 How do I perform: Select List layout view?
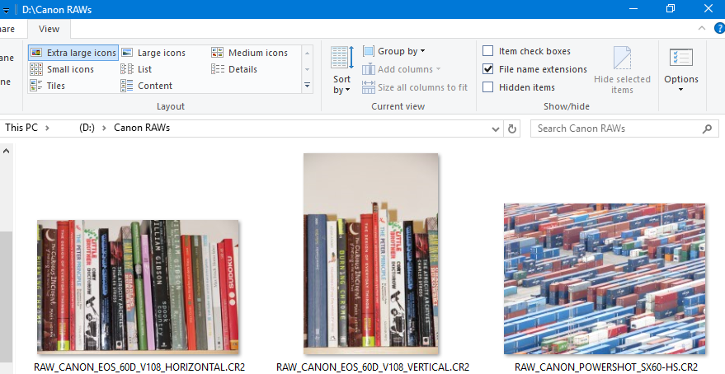[x=136, y=69]
